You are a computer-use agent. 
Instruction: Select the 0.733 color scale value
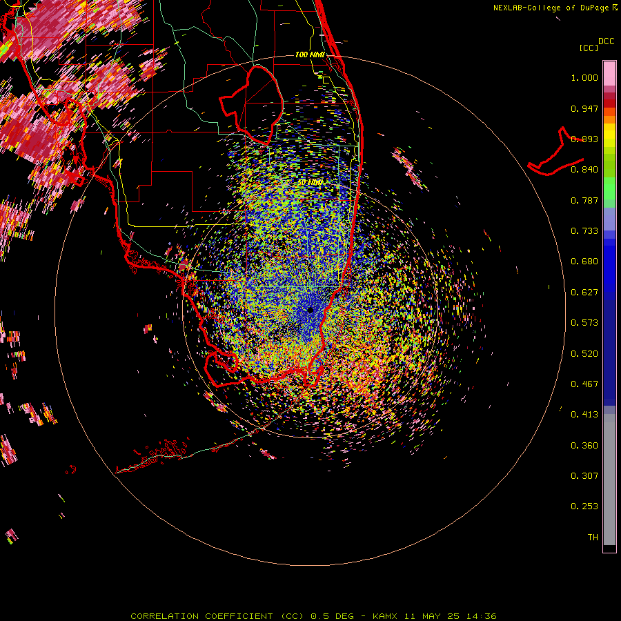(584, 231)
